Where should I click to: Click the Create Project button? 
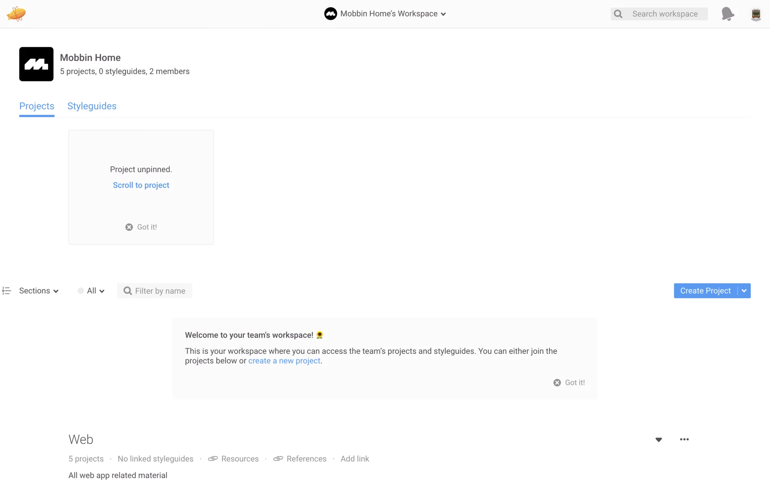pyautogui.click(x=705, y=291)
